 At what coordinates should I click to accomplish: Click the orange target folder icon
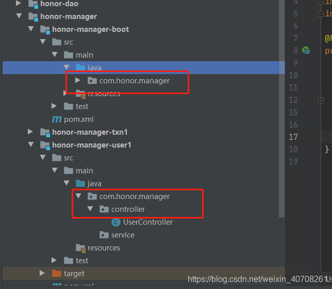click(56, 274)
